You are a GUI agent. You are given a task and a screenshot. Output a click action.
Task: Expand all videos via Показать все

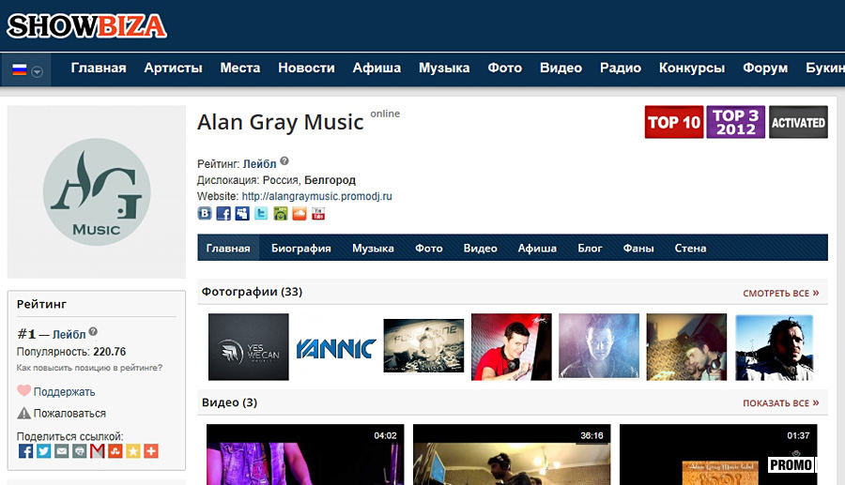click(x=780, y=403)
